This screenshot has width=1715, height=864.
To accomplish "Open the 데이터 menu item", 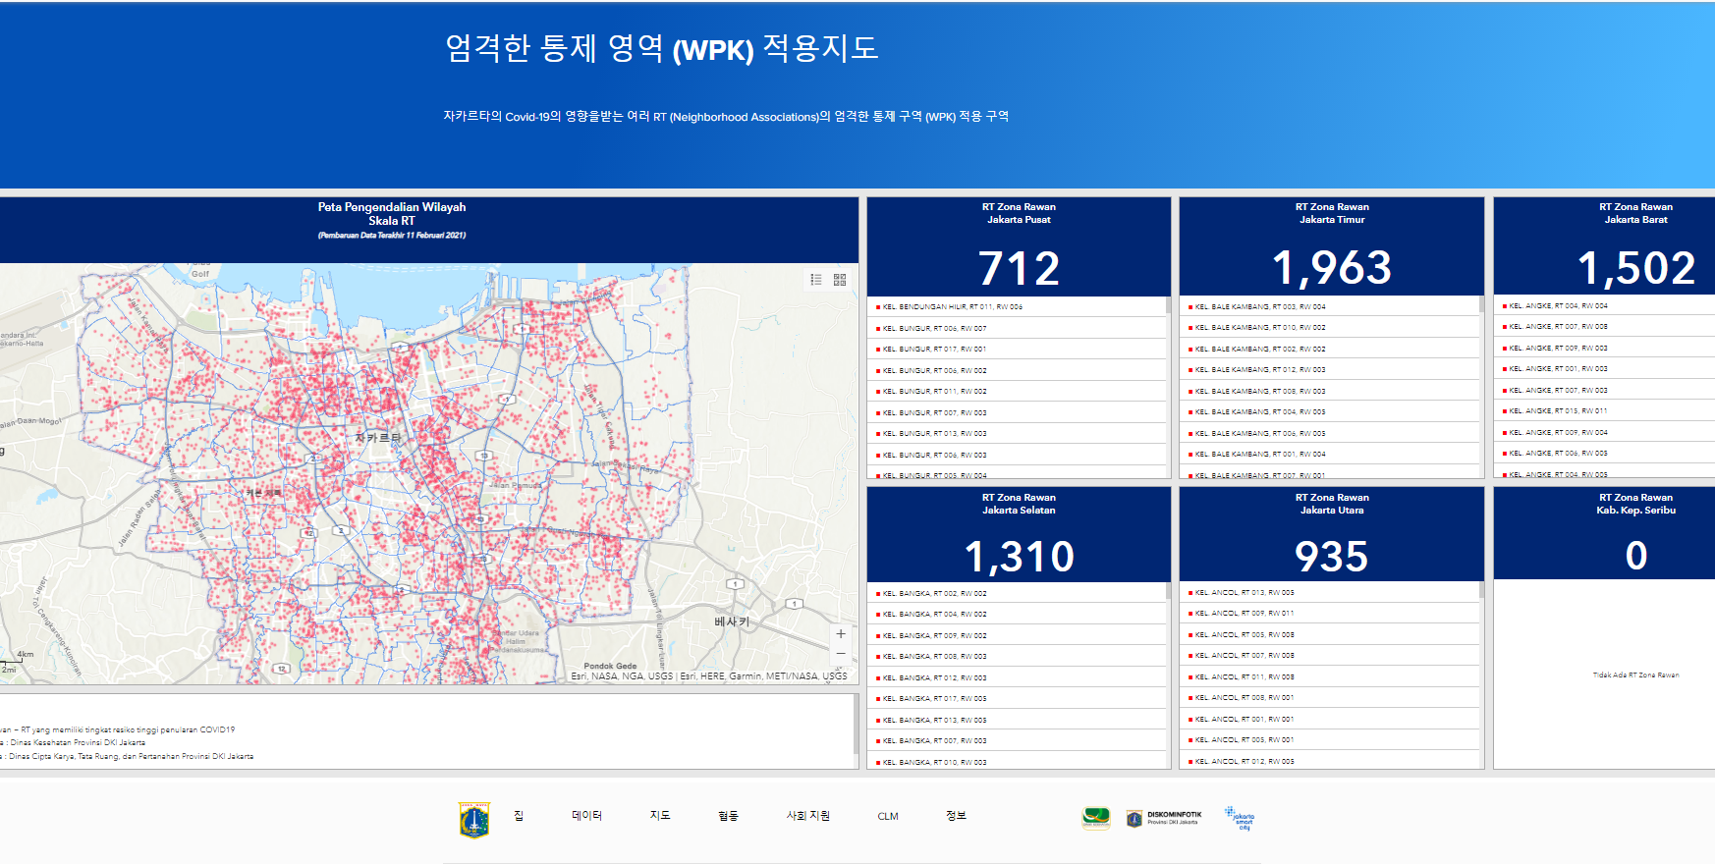I will pyautogui.click(x=586, y=816).
